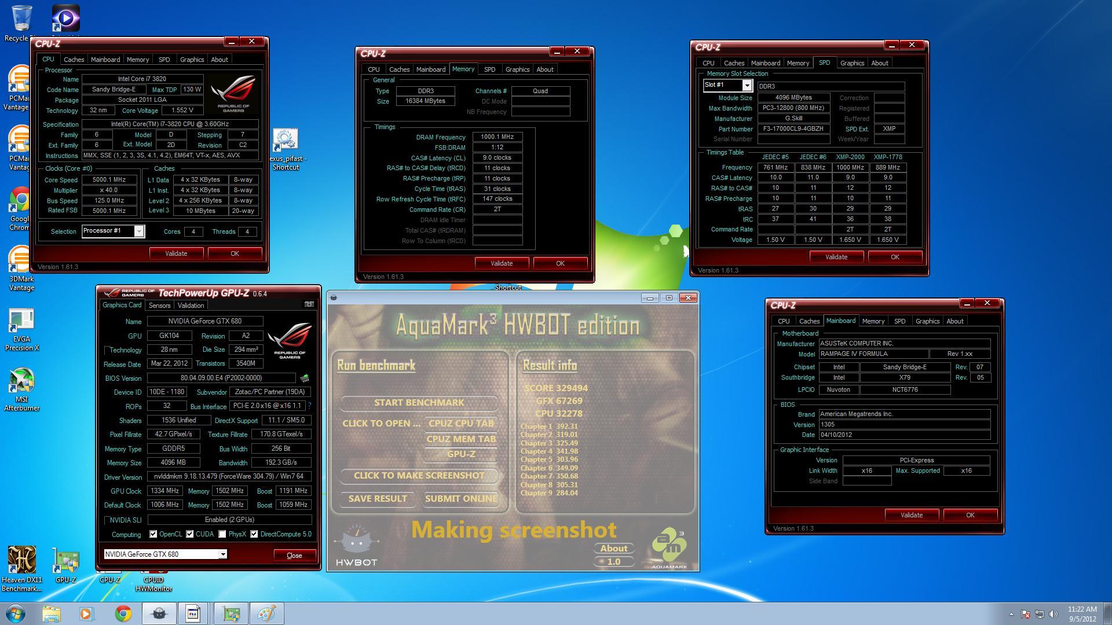Open GPU-Z desktop shortcut

tap(65, 564)
